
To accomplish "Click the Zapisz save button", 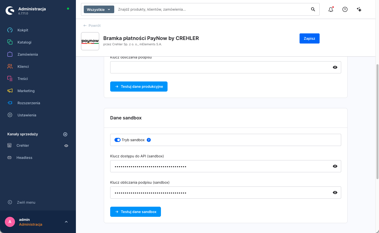I will [x=309, y=38].
